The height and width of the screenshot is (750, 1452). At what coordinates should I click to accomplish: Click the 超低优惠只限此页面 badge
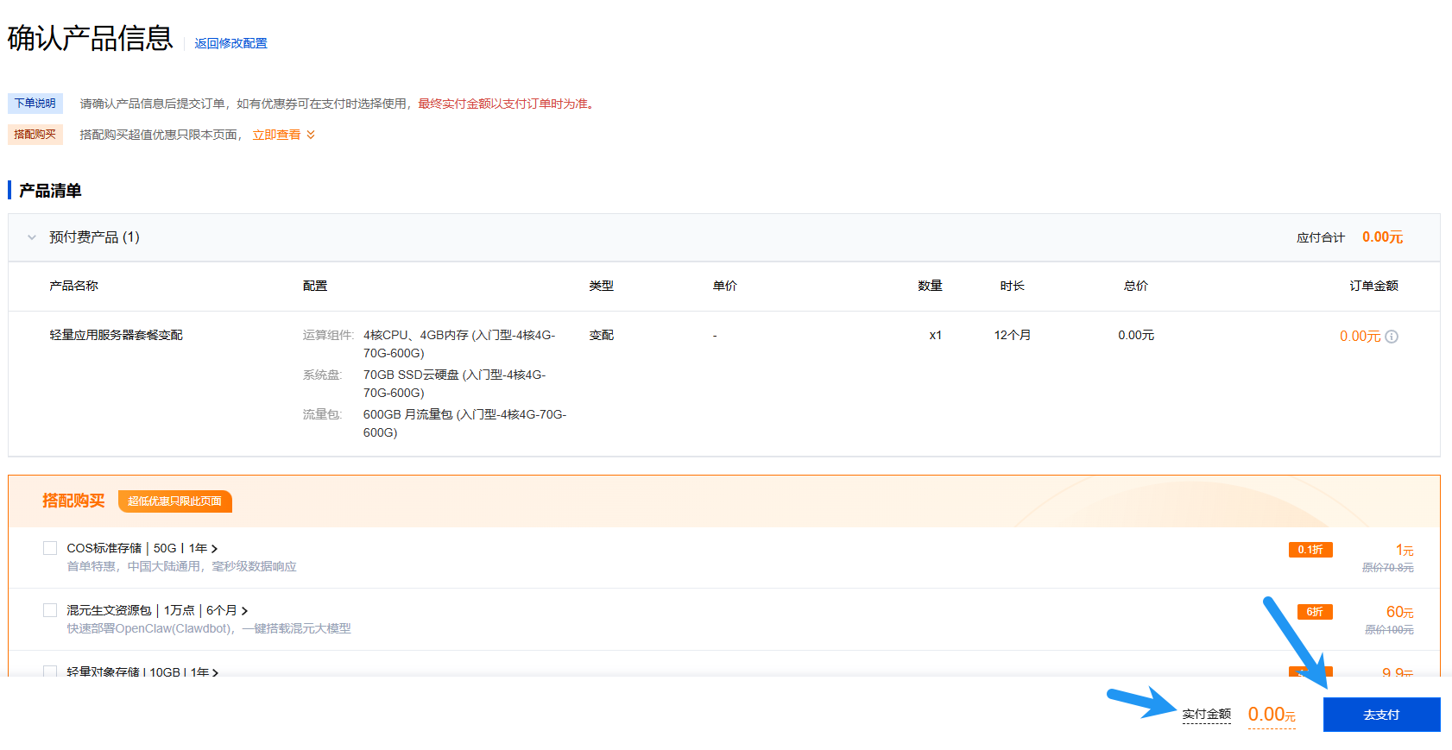(x=175, y=501)
